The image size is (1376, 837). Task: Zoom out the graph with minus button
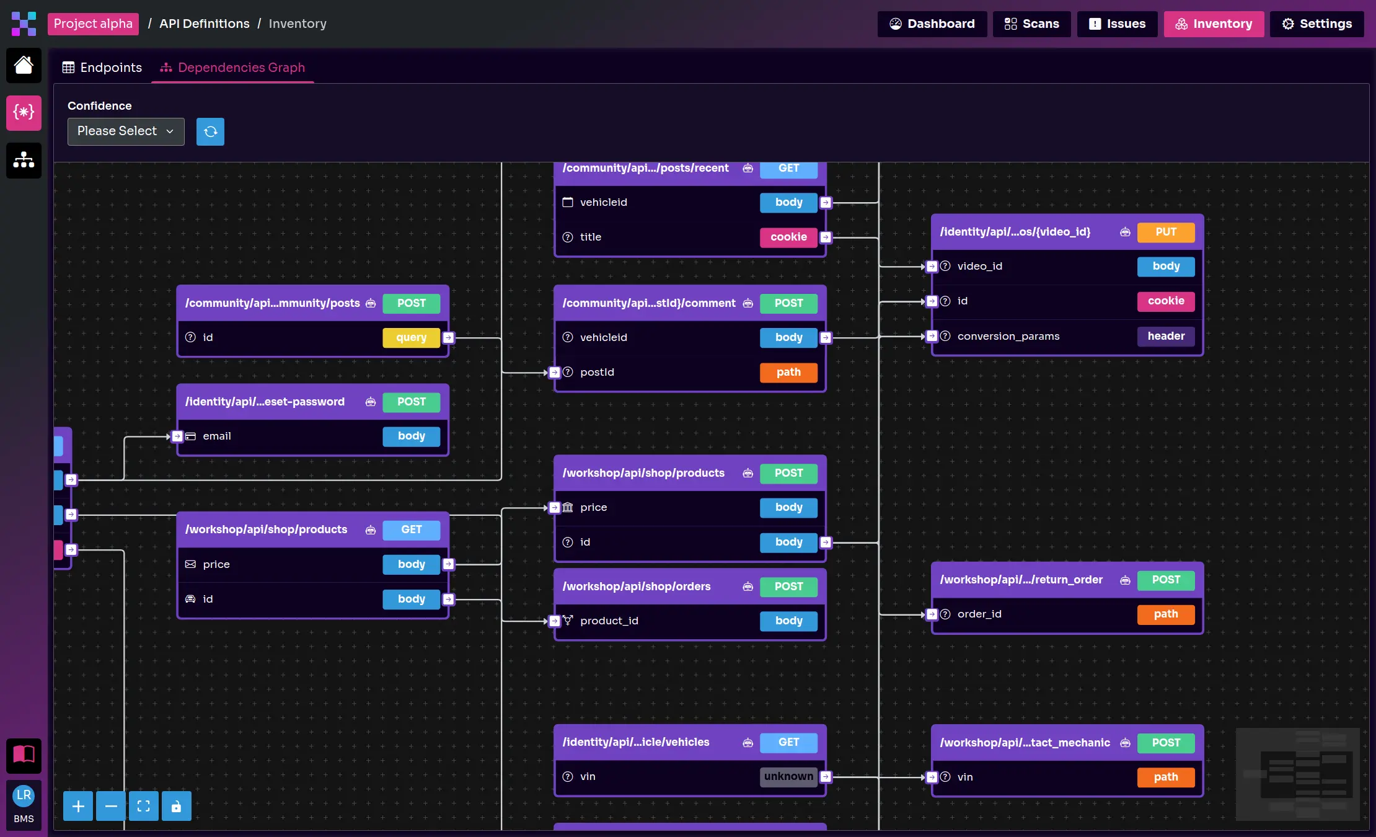(x=111, y=806)
